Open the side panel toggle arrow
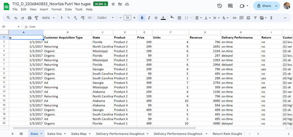The image size is (293, 137). click(288, 134)
